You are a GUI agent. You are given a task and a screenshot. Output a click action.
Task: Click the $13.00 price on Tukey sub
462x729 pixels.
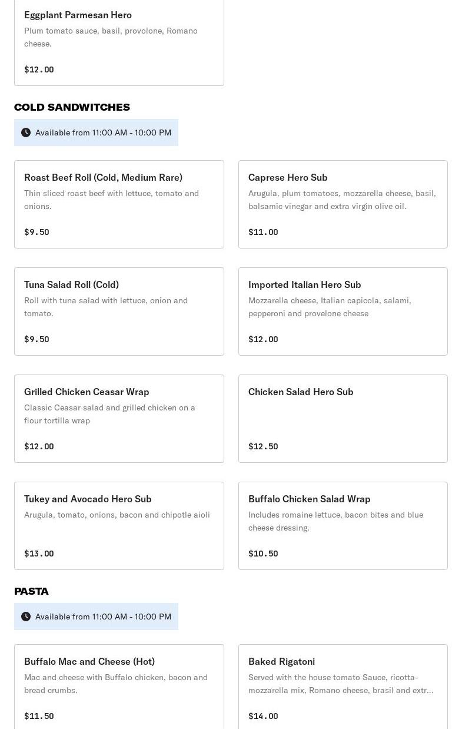point(39,554)
